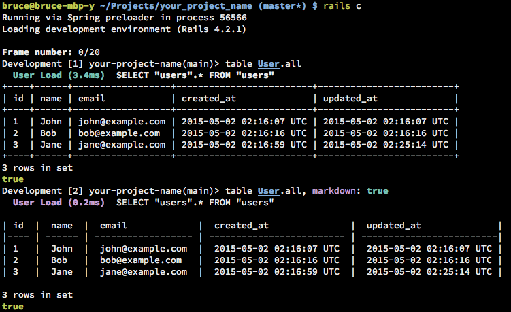Click the rails c command text
The width and height of the screenshot is (511, 312).
pyautogui.click(x=342, y=6)
